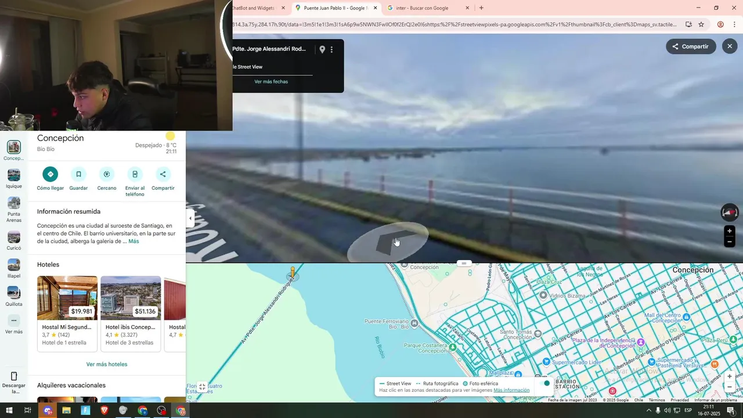
Task: Click the browser address bar URL
Action: point(454,24)
